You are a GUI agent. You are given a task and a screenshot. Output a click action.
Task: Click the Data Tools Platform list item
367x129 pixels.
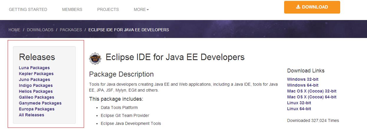tap(119, 107)
